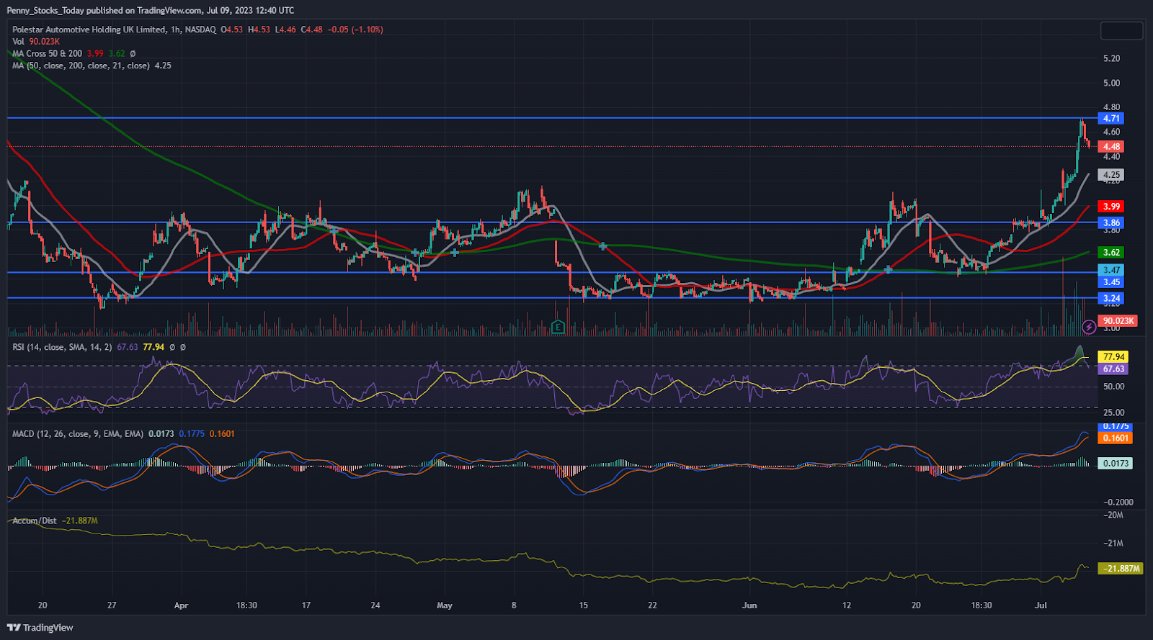
Task: Click the blue 4.71 price label
Action: point(1112,118)
